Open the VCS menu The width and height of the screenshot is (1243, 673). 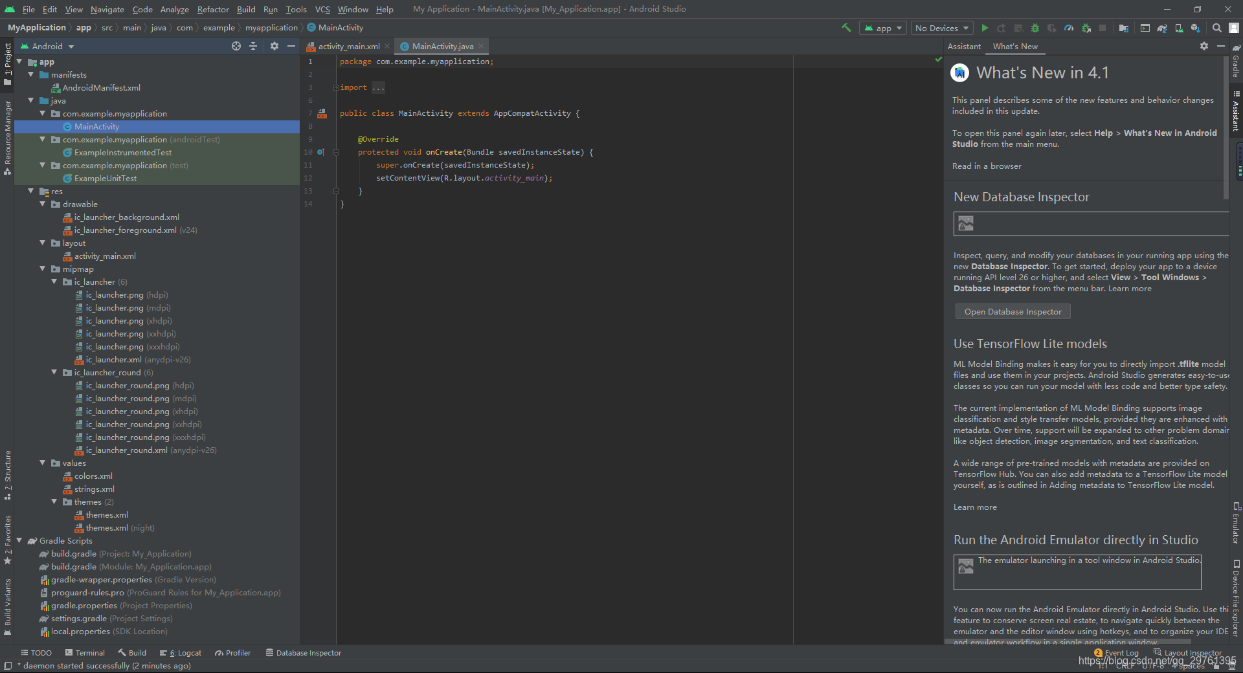click(x=322, y=9)
